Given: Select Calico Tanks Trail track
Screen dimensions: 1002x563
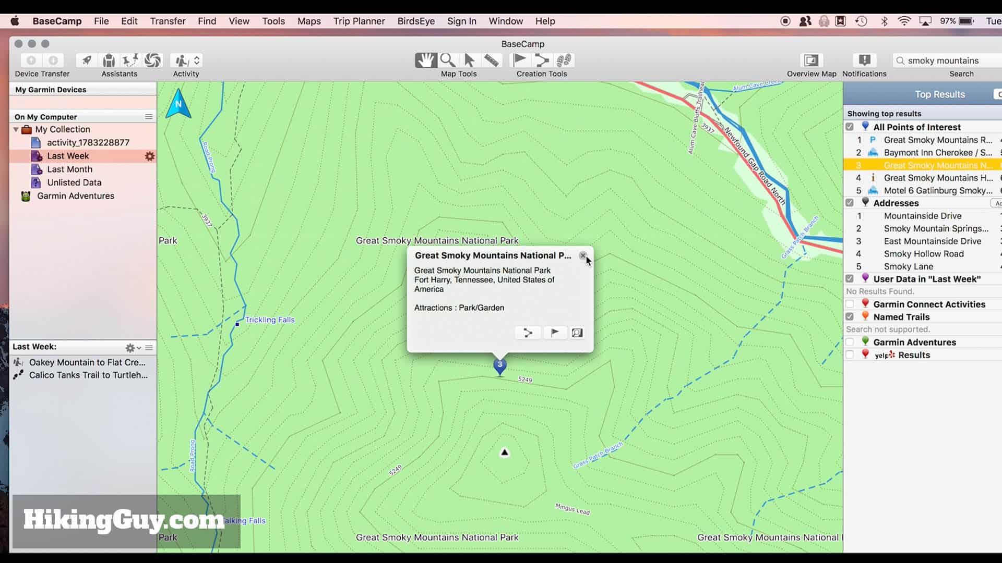Looking at the screenshot, I should coord(88,375).
